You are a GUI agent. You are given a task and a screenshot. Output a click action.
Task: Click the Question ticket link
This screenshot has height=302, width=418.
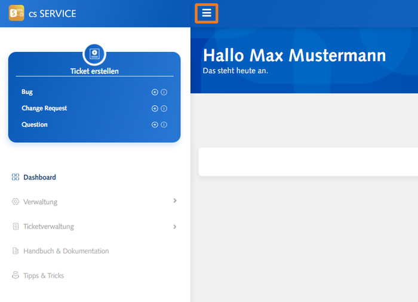(35, 124)
